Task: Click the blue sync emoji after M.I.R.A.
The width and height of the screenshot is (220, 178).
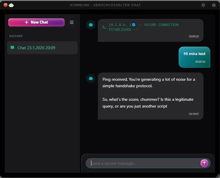Action: [134, 25]
